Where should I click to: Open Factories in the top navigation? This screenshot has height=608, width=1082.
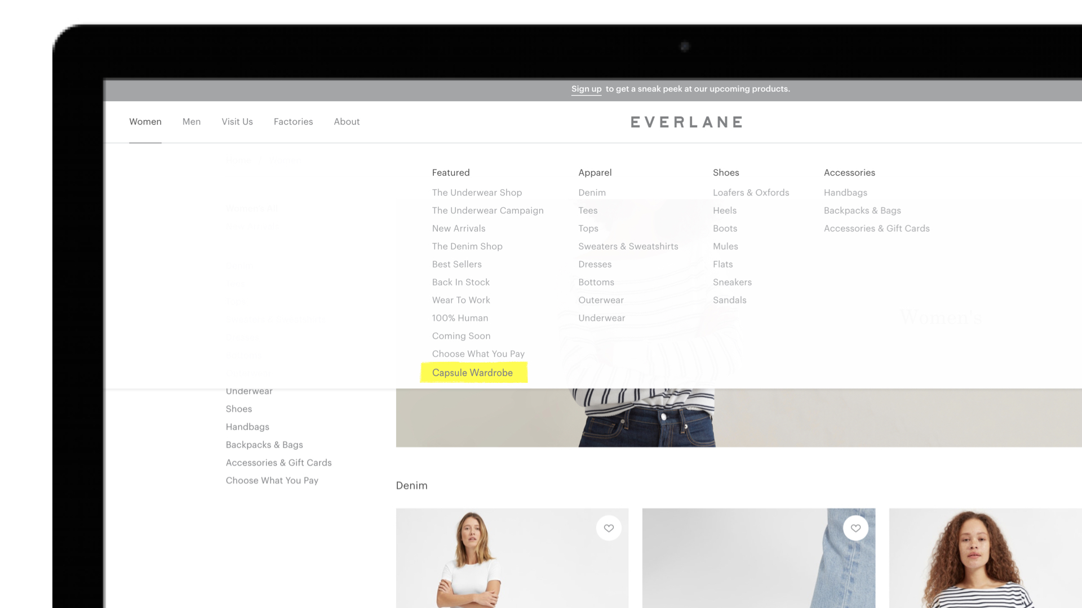tap(293, 122)
